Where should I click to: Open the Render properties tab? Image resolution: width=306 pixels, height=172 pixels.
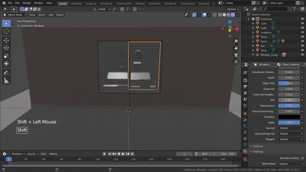245,80
